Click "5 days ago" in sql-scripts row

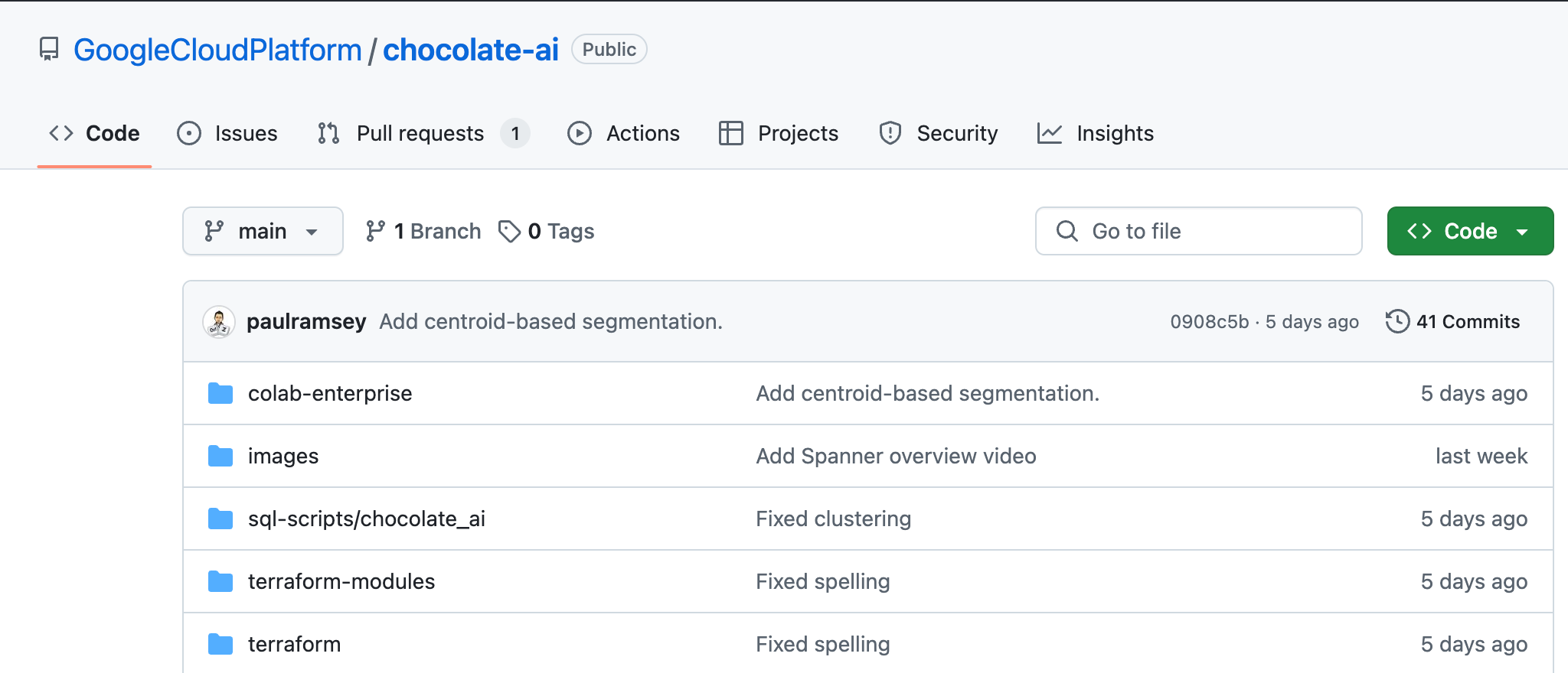1475,519
